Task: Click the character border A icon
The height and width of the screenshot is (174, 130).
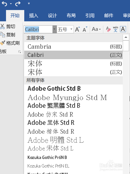Action: tap(123, 29)
